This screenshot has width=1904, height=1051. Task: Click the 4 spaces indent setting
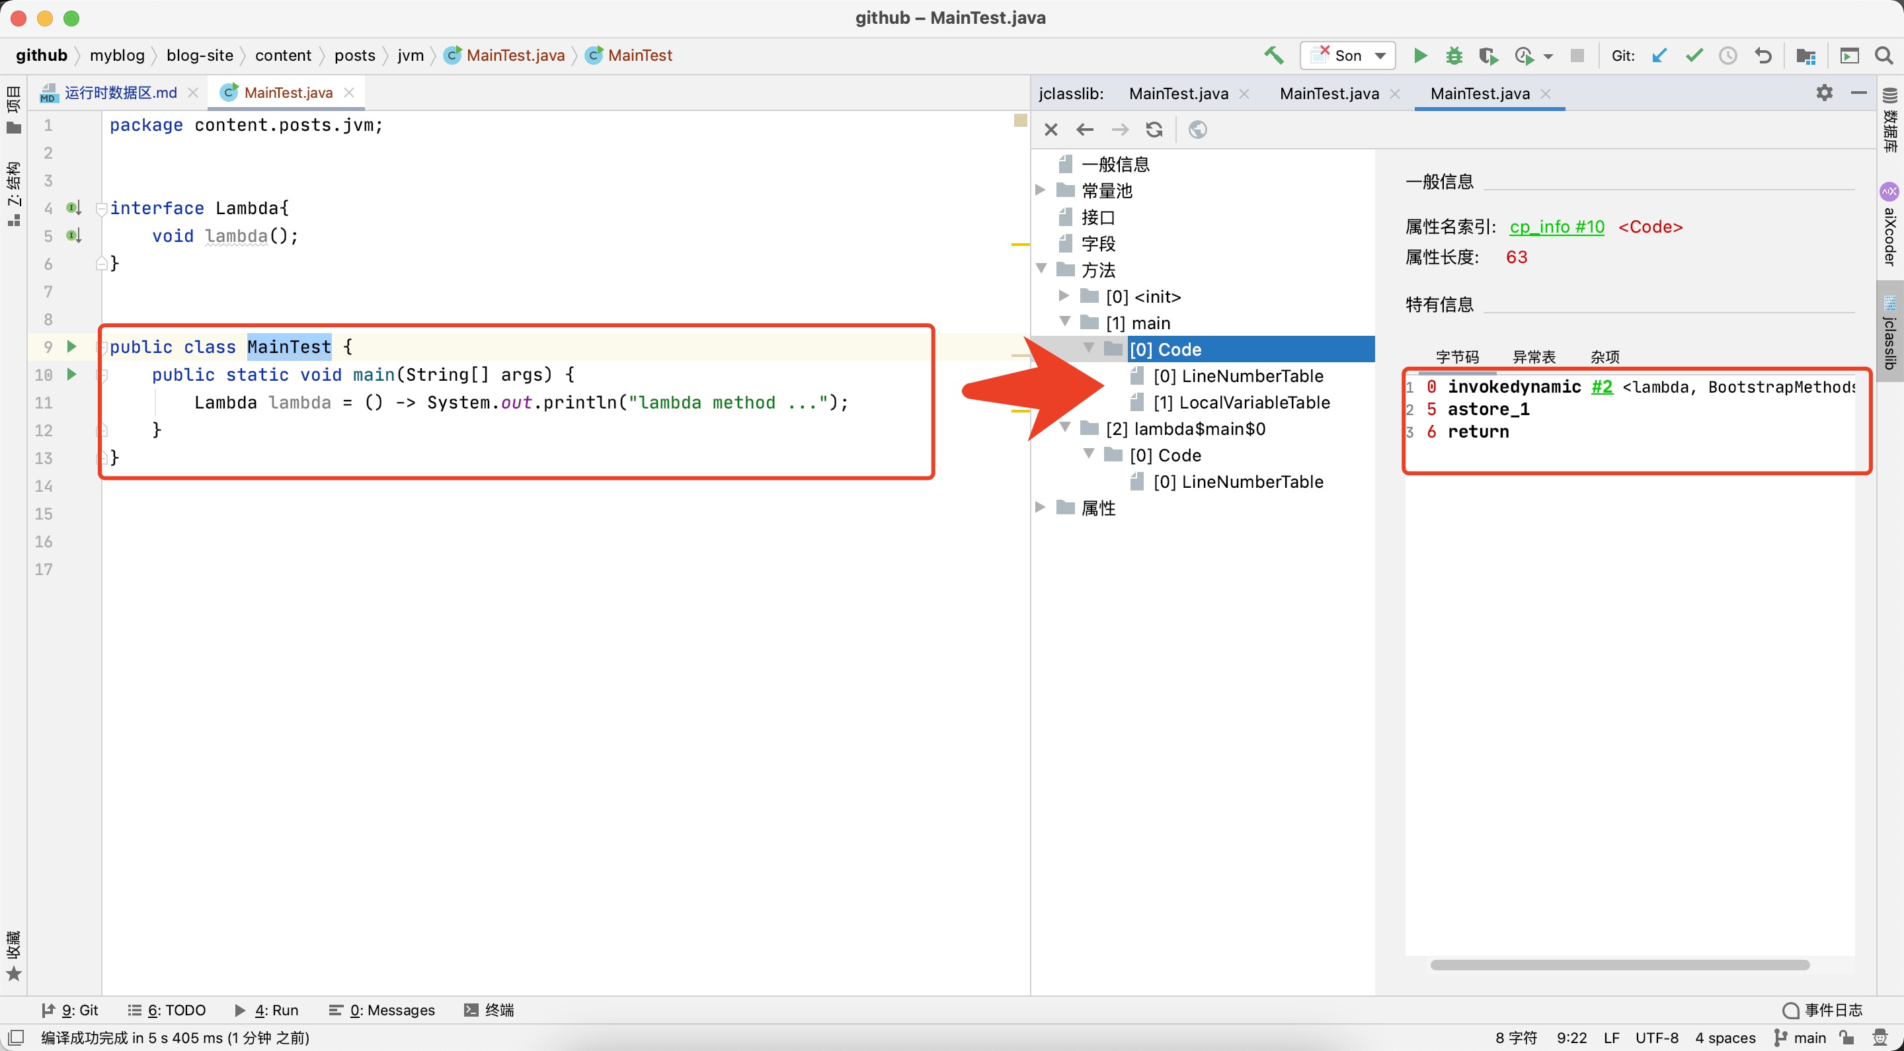[1725, 1038]
